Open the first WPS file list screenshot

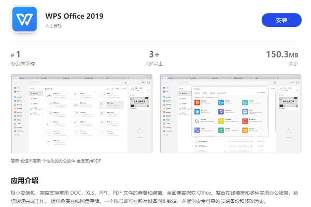(x=82, y=114)
